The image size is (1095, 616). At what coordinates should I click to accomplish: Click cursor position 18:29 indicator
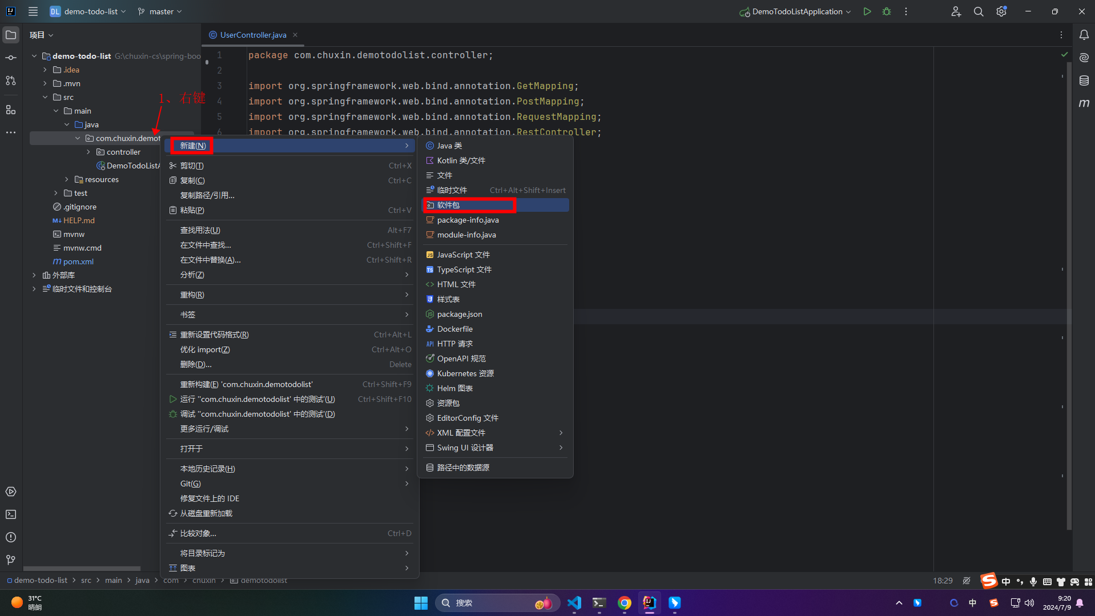pyautogui.click(x=943, y=581)
